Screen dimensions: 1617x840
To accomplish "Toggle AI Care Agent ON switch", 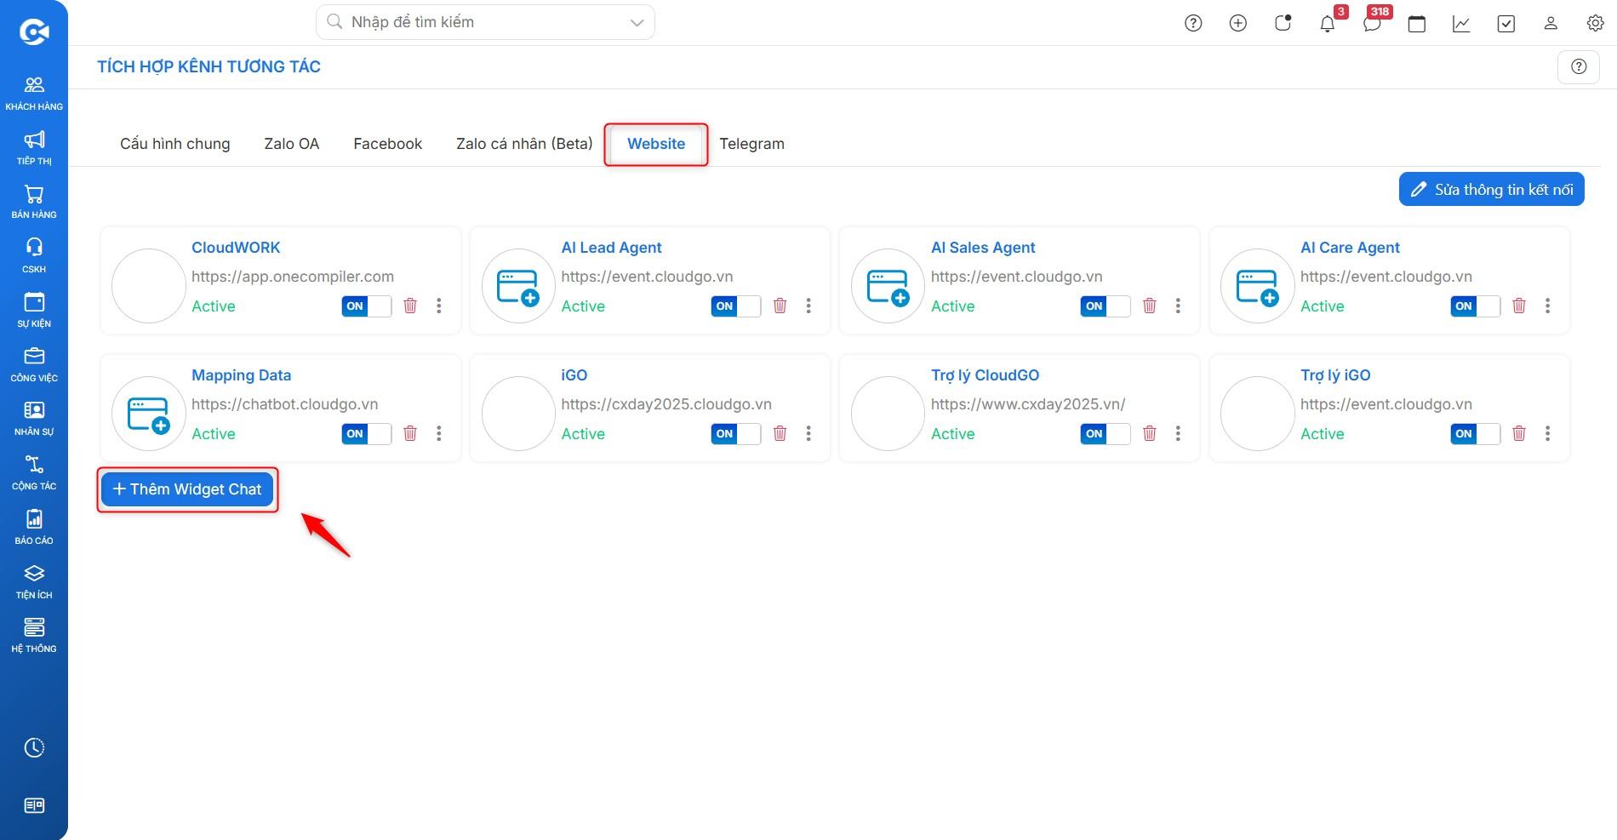I will pyautogui.click(x=1476, y=306).
